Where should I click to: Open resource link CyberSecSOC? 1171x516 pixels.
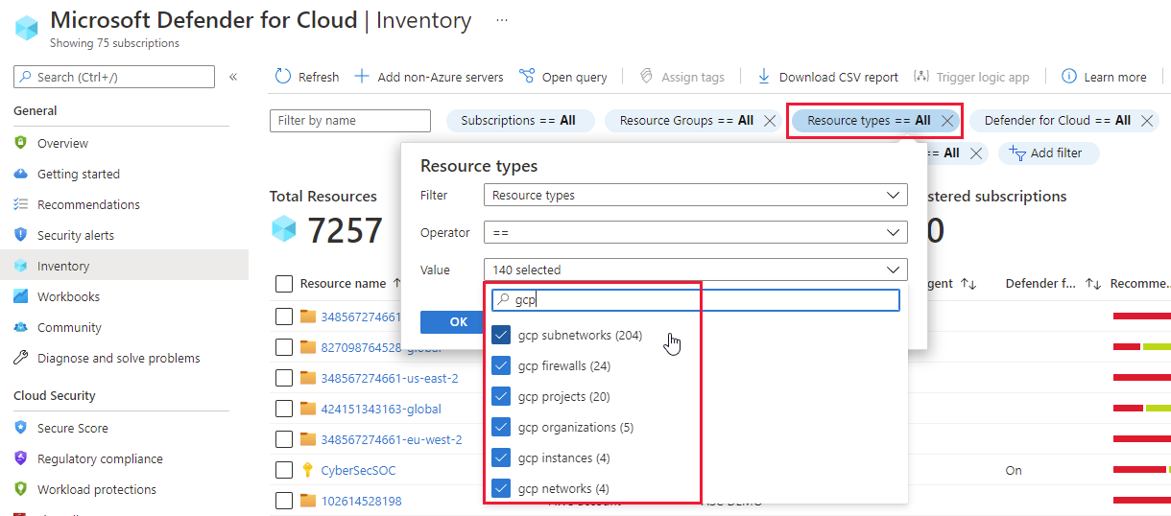point(358,470)
